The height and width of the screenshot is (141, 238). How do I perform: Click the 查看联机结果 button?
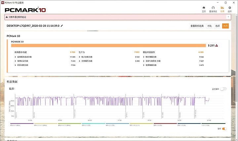click(x=197, y=26)
